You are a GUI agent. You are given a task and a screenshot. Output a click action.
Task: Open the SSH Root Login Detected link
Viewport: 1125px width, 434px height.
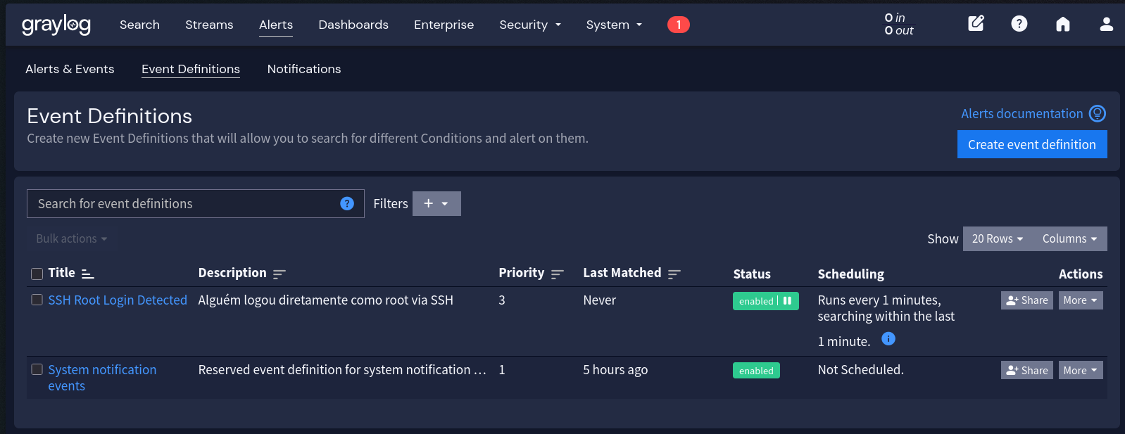(x=118, y=300)
